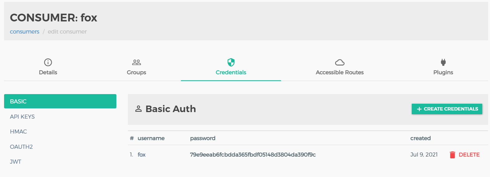
Task: Click the Accessible Routes cloud icon
Action: point(340,62)
